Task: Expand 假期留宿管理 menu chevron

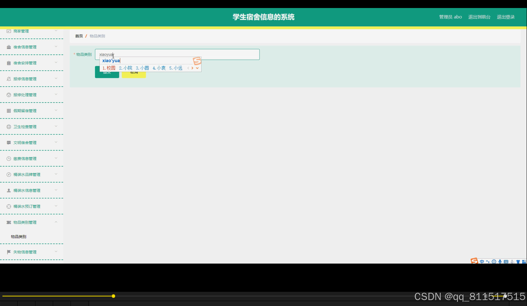Action: [56, 111]
